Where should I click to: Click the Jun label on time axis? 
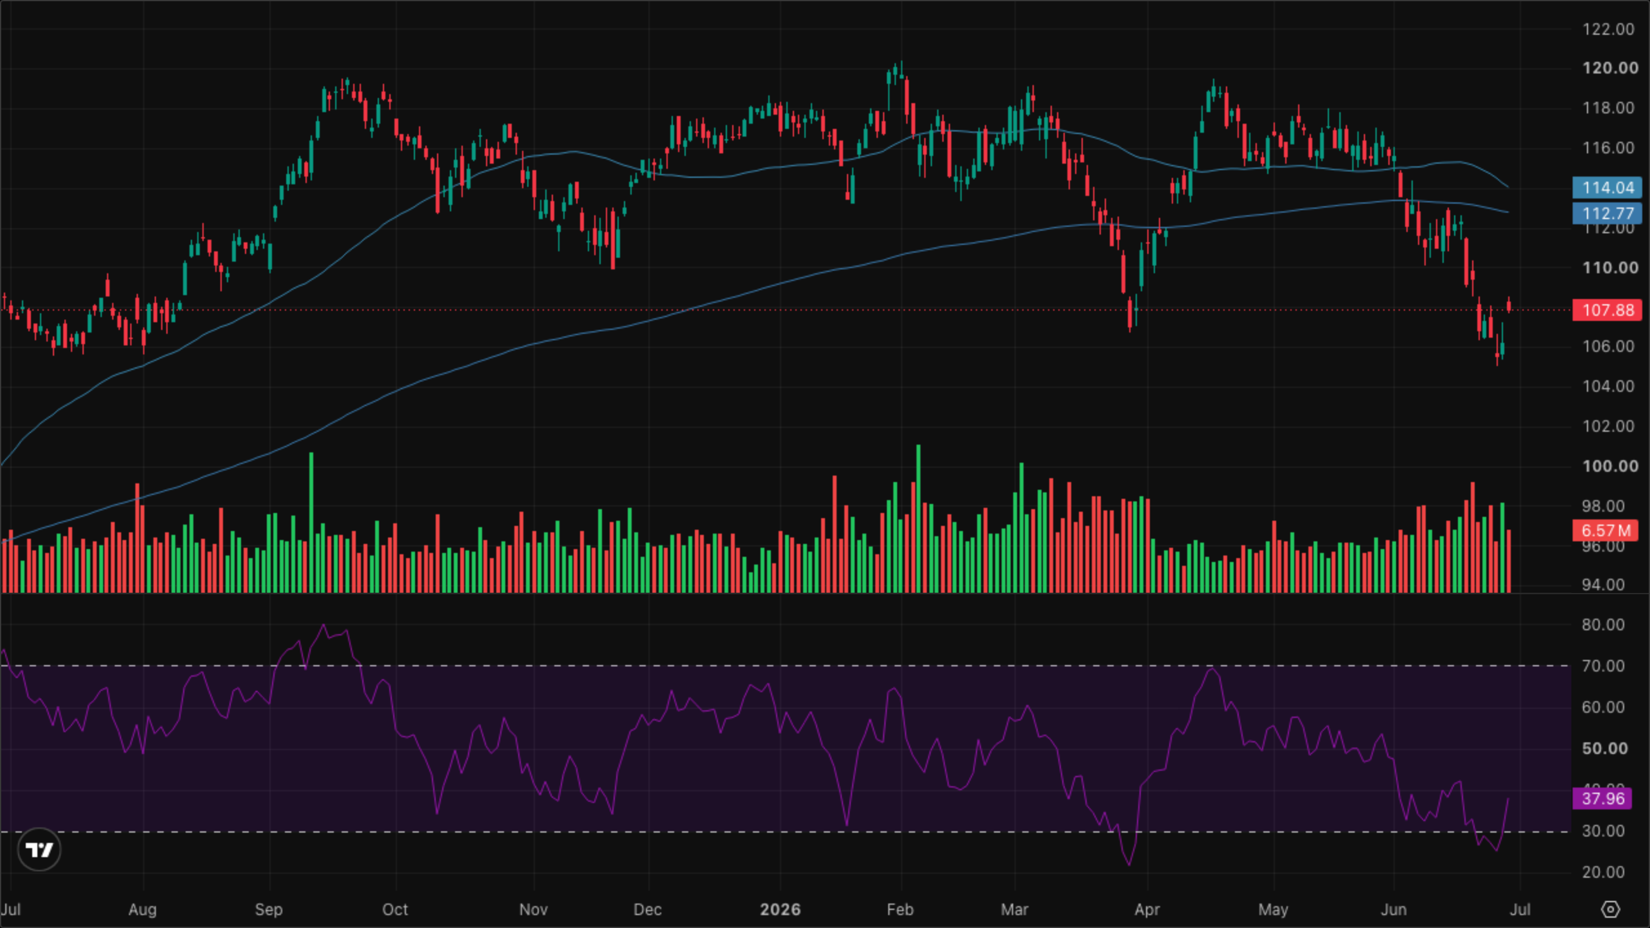[1394, 909]
